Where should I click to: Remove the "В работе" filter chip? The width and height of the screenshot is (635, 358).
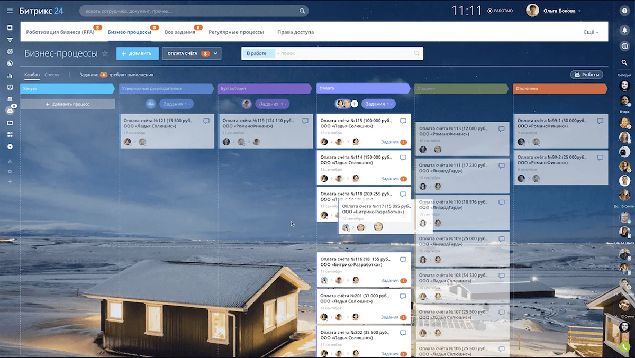(x=271, y=53)
